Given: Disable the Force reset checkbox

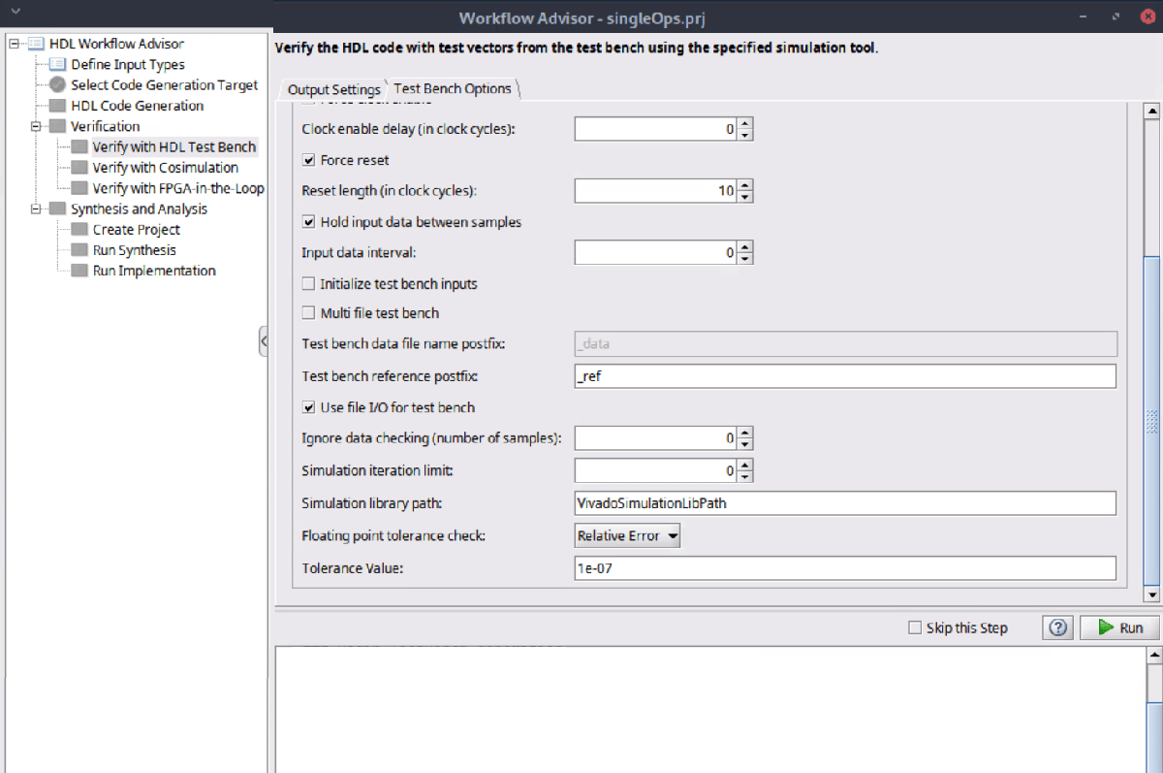Looking at the screenshot, I should [x=309, y=160].
